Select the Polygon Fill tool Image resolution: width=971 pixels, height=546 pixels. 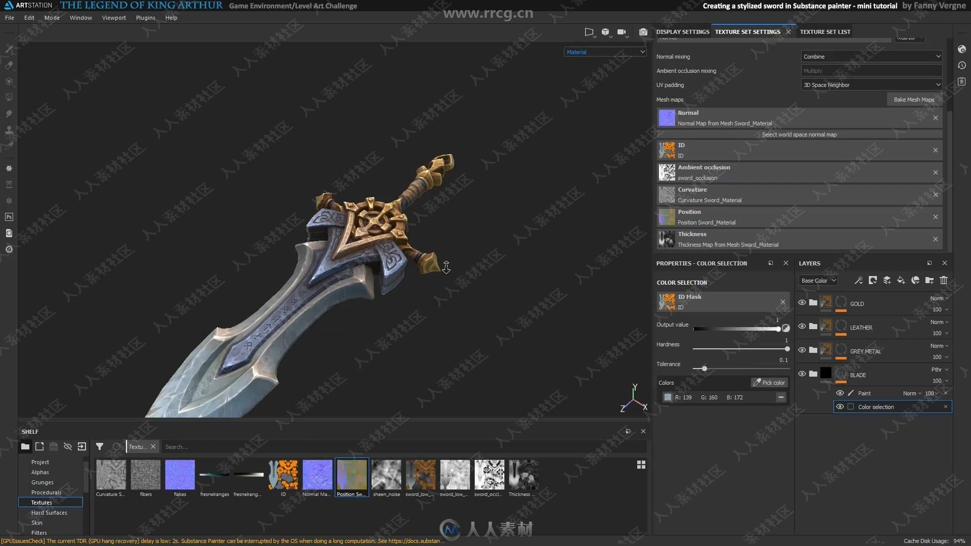tap(9, 98)
